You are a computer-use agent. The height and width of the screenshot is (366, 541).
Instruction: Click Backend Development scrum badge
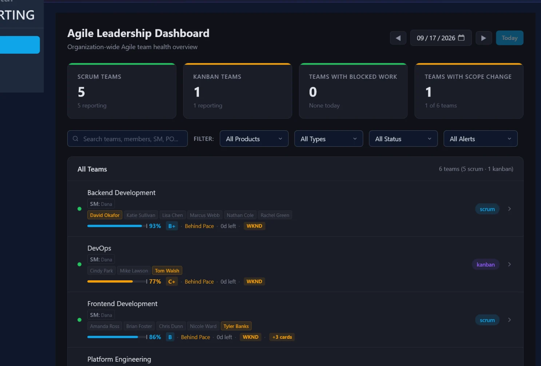(487, 209)
